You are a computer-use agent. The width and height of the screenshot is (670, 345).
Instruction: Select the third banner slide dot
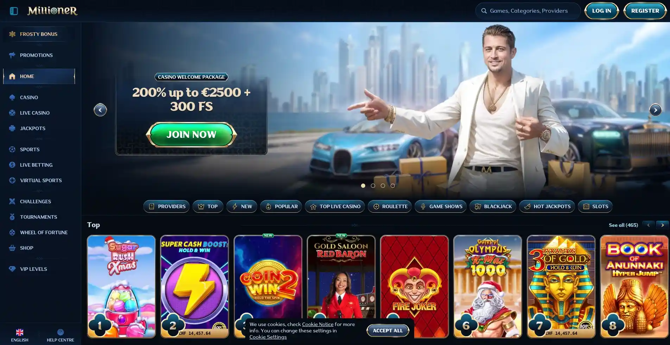(x=383, y=186)
